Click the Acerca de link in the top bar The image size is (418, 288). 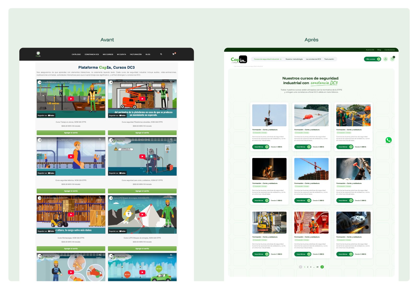coord(370,50)
